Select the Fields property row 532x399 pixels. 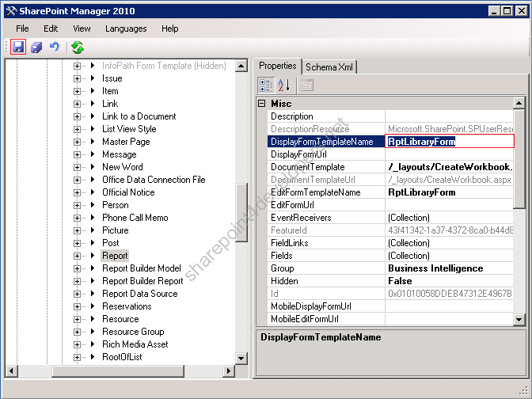390,256
